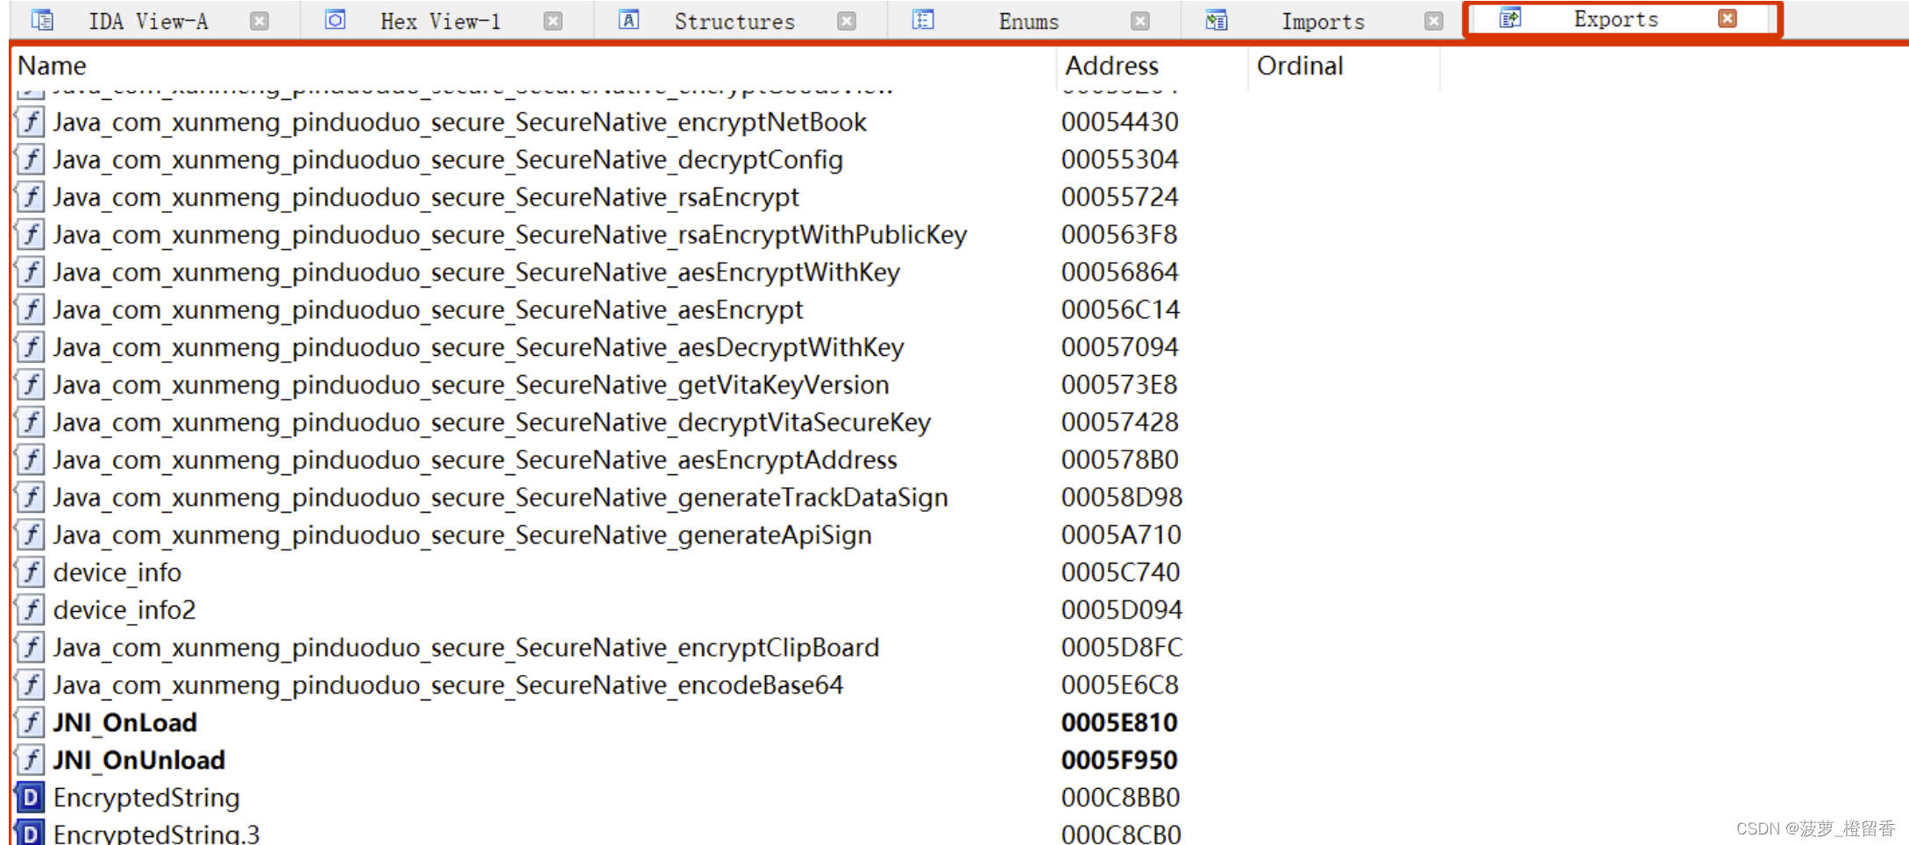Click function icon beside generateTrackDataSign export
This screenshot has width=1909, height=845.
(31, 498)
